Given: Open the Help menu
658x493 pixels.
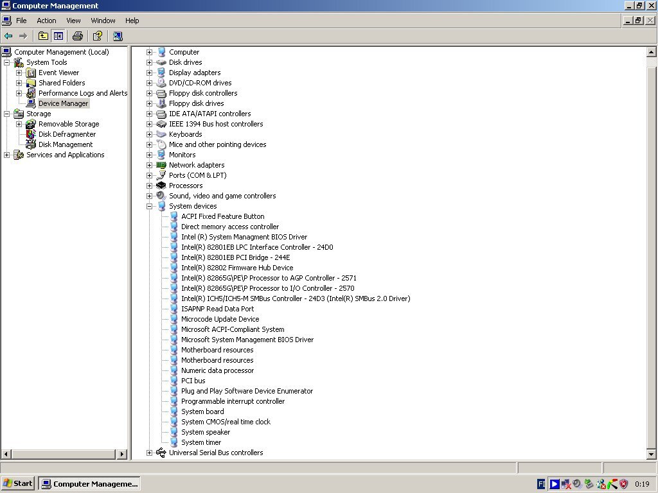Looking at the screenshot, I should pyautogui.click(x=132, y=21).
